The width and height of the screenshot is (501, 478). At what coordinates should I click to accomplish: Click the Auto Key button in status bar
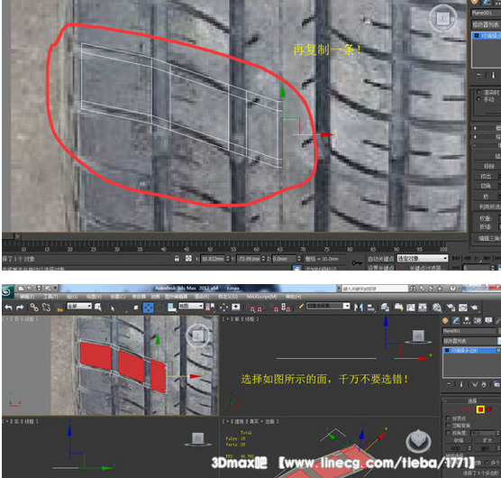380,259
